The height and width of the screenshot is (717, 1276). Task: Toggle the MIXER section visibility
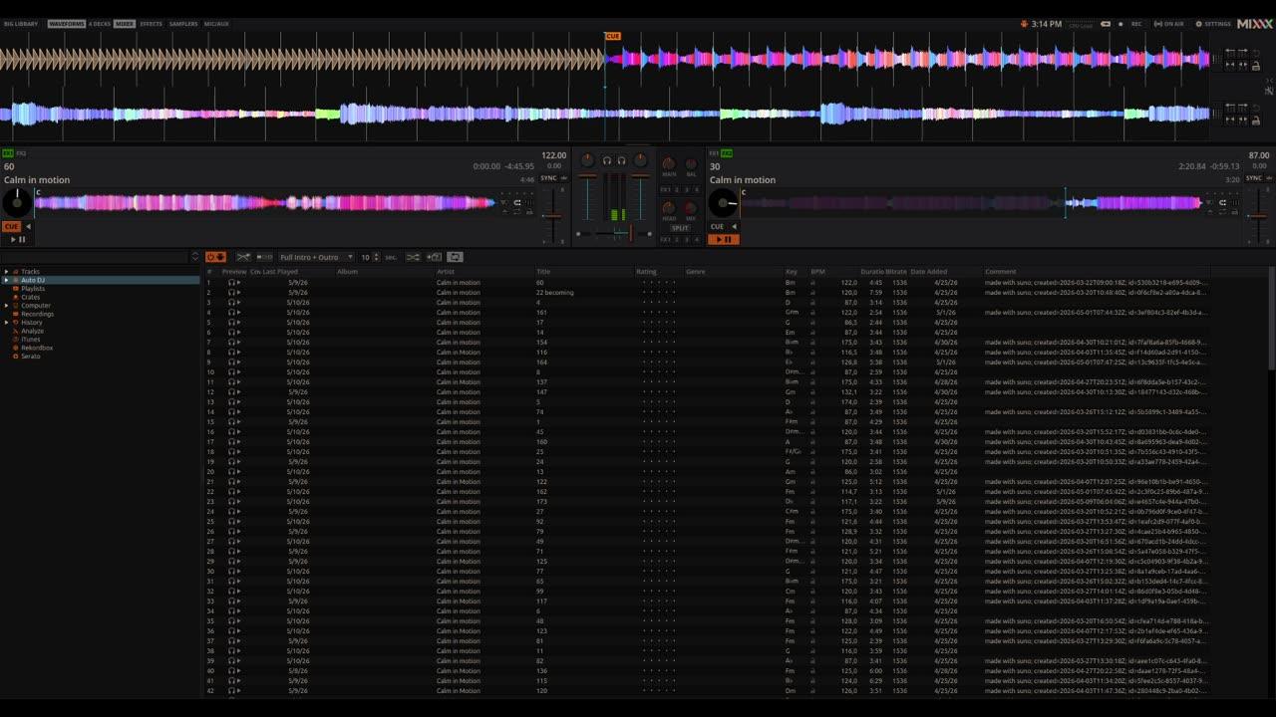(124, 23)
